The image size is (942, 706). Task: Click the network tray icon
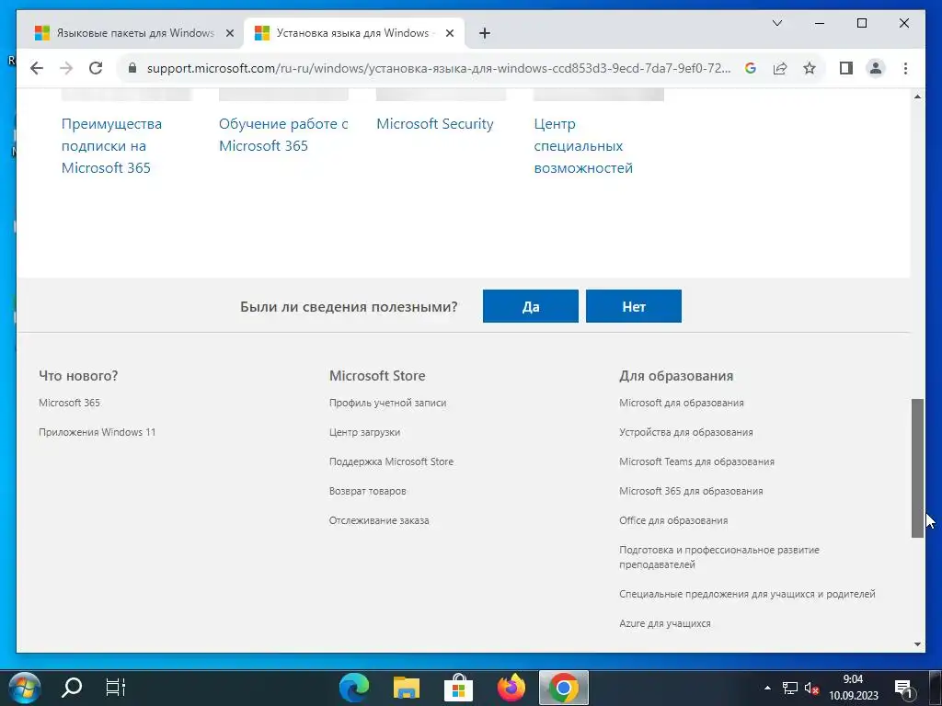point(790,688)
